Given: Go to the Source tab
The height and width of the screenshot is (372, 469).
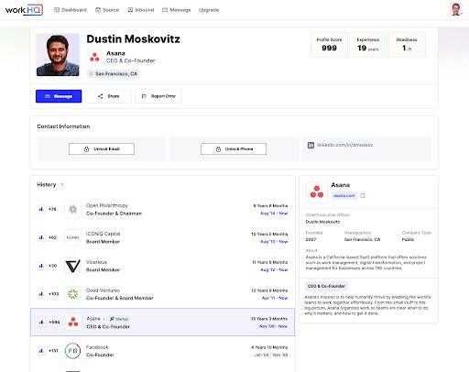Looking at the screenshot, I should (107, 10).
